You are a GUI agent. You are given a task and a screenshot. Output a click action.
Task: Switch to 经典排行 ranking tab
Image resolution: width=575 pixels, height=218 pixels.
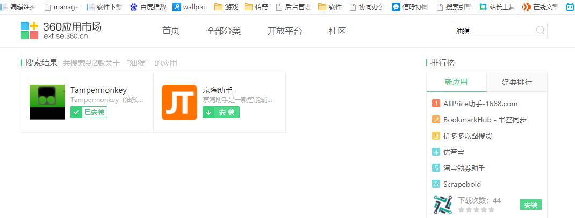(x=516, y=82)
